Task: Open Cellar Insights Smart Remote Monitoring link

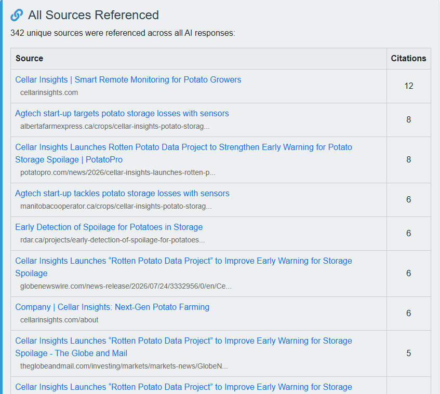Action: (x=128, y=79)
